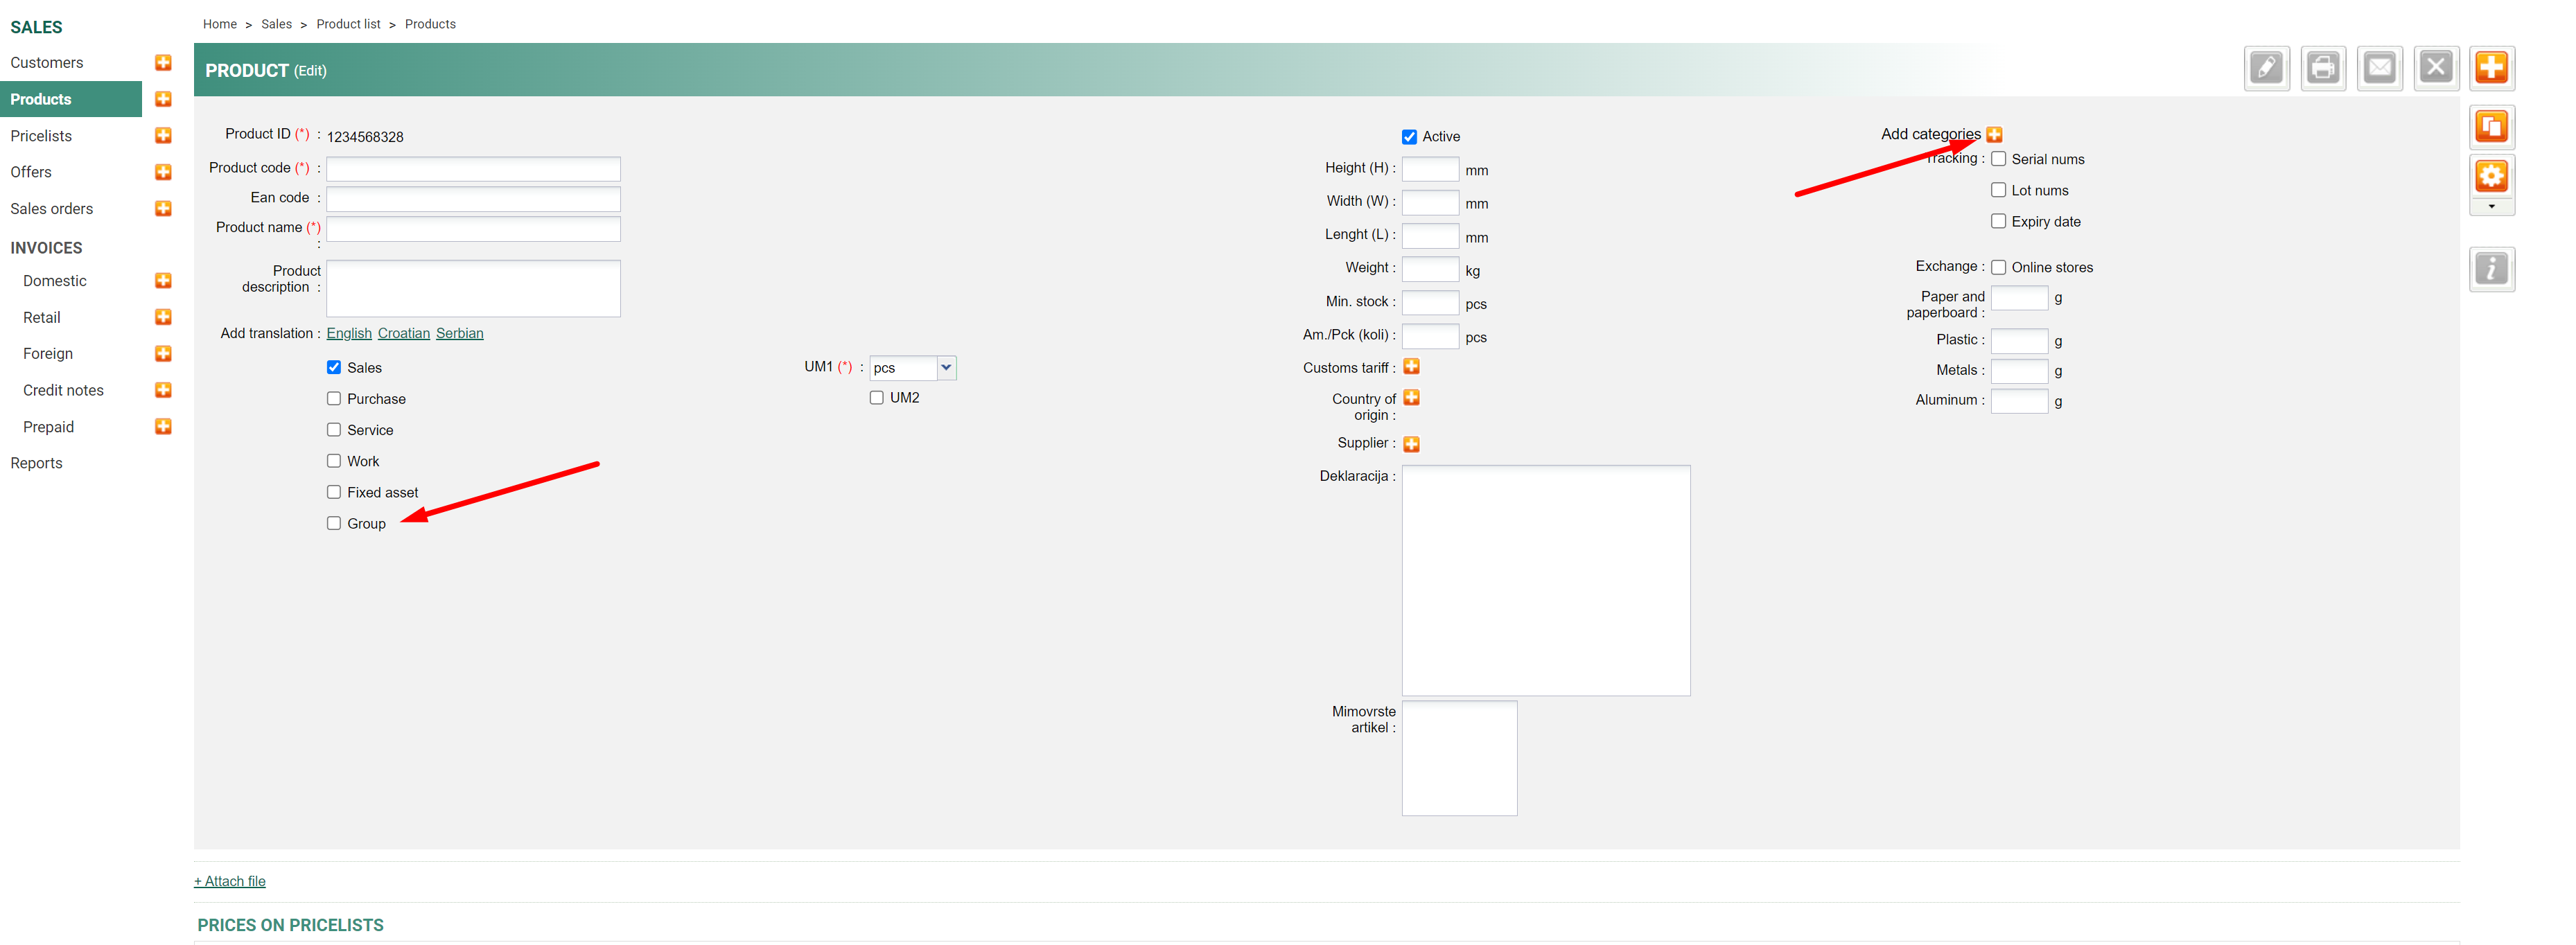Click plus icon beside Supplier

click(x=1411, y=444)
